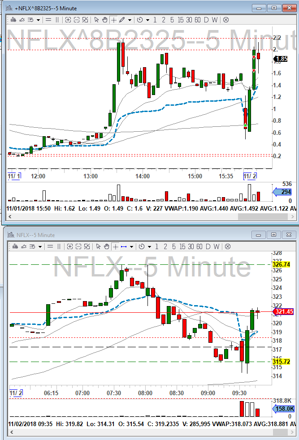Click the chart-type icon in NFLX stock chart toolbar
299x440 pixels.
tap(15, 246)
